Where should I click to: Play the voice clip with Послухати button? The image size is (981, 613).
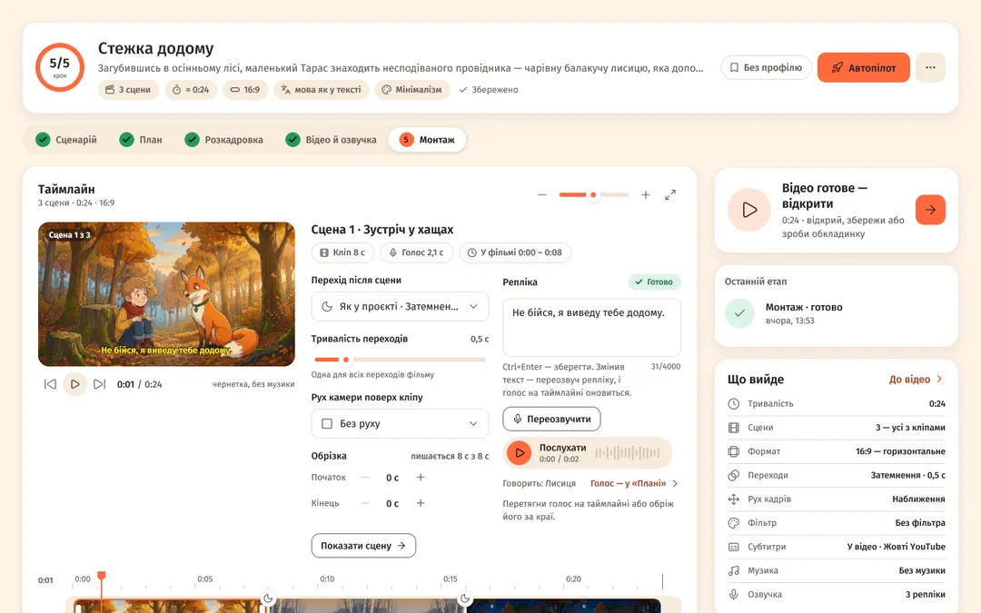pyautogui.click(x=520, y=453)
